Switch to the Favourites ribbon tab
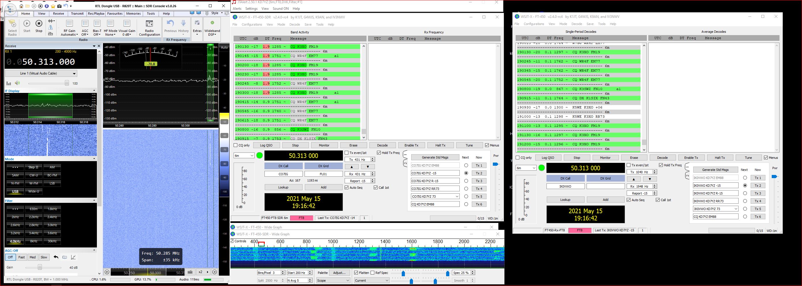802x286 pixels. (114, 14)
